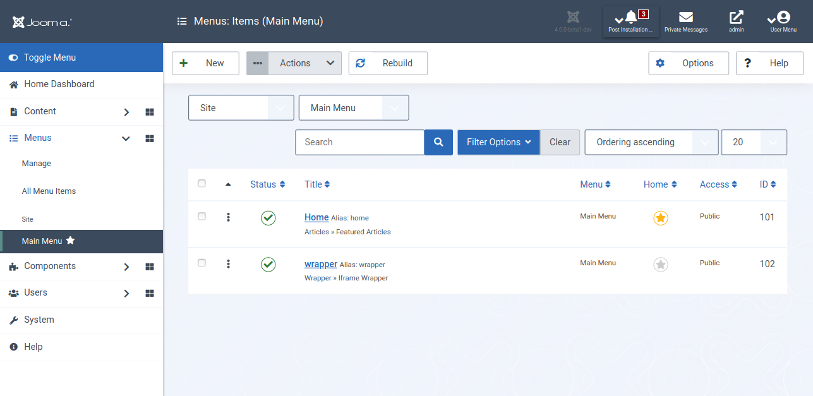Click the magnifier search button

click(x=438, y=142)
